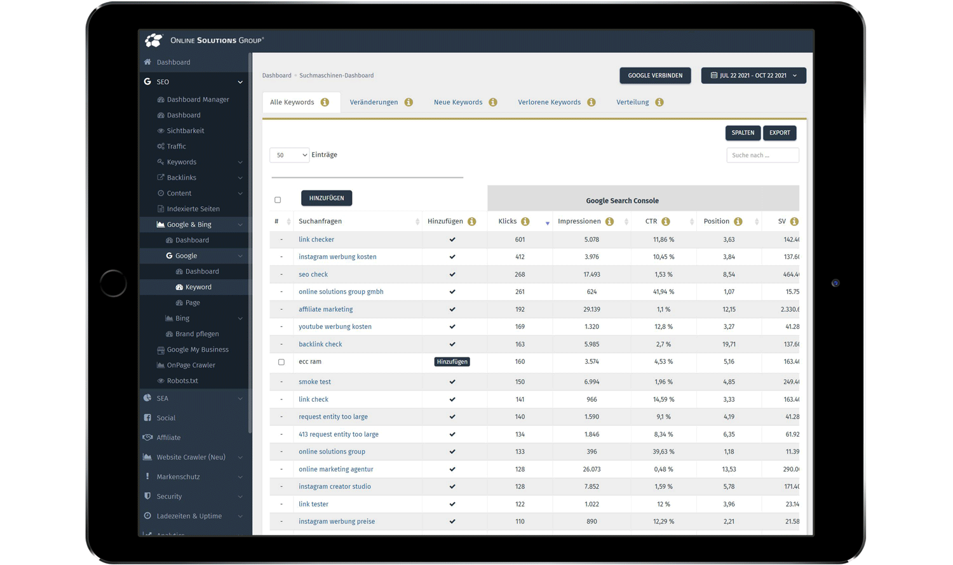Click info icon beside Verteilung tab
This screenshot has height=565, width=953.
(659, 102)
